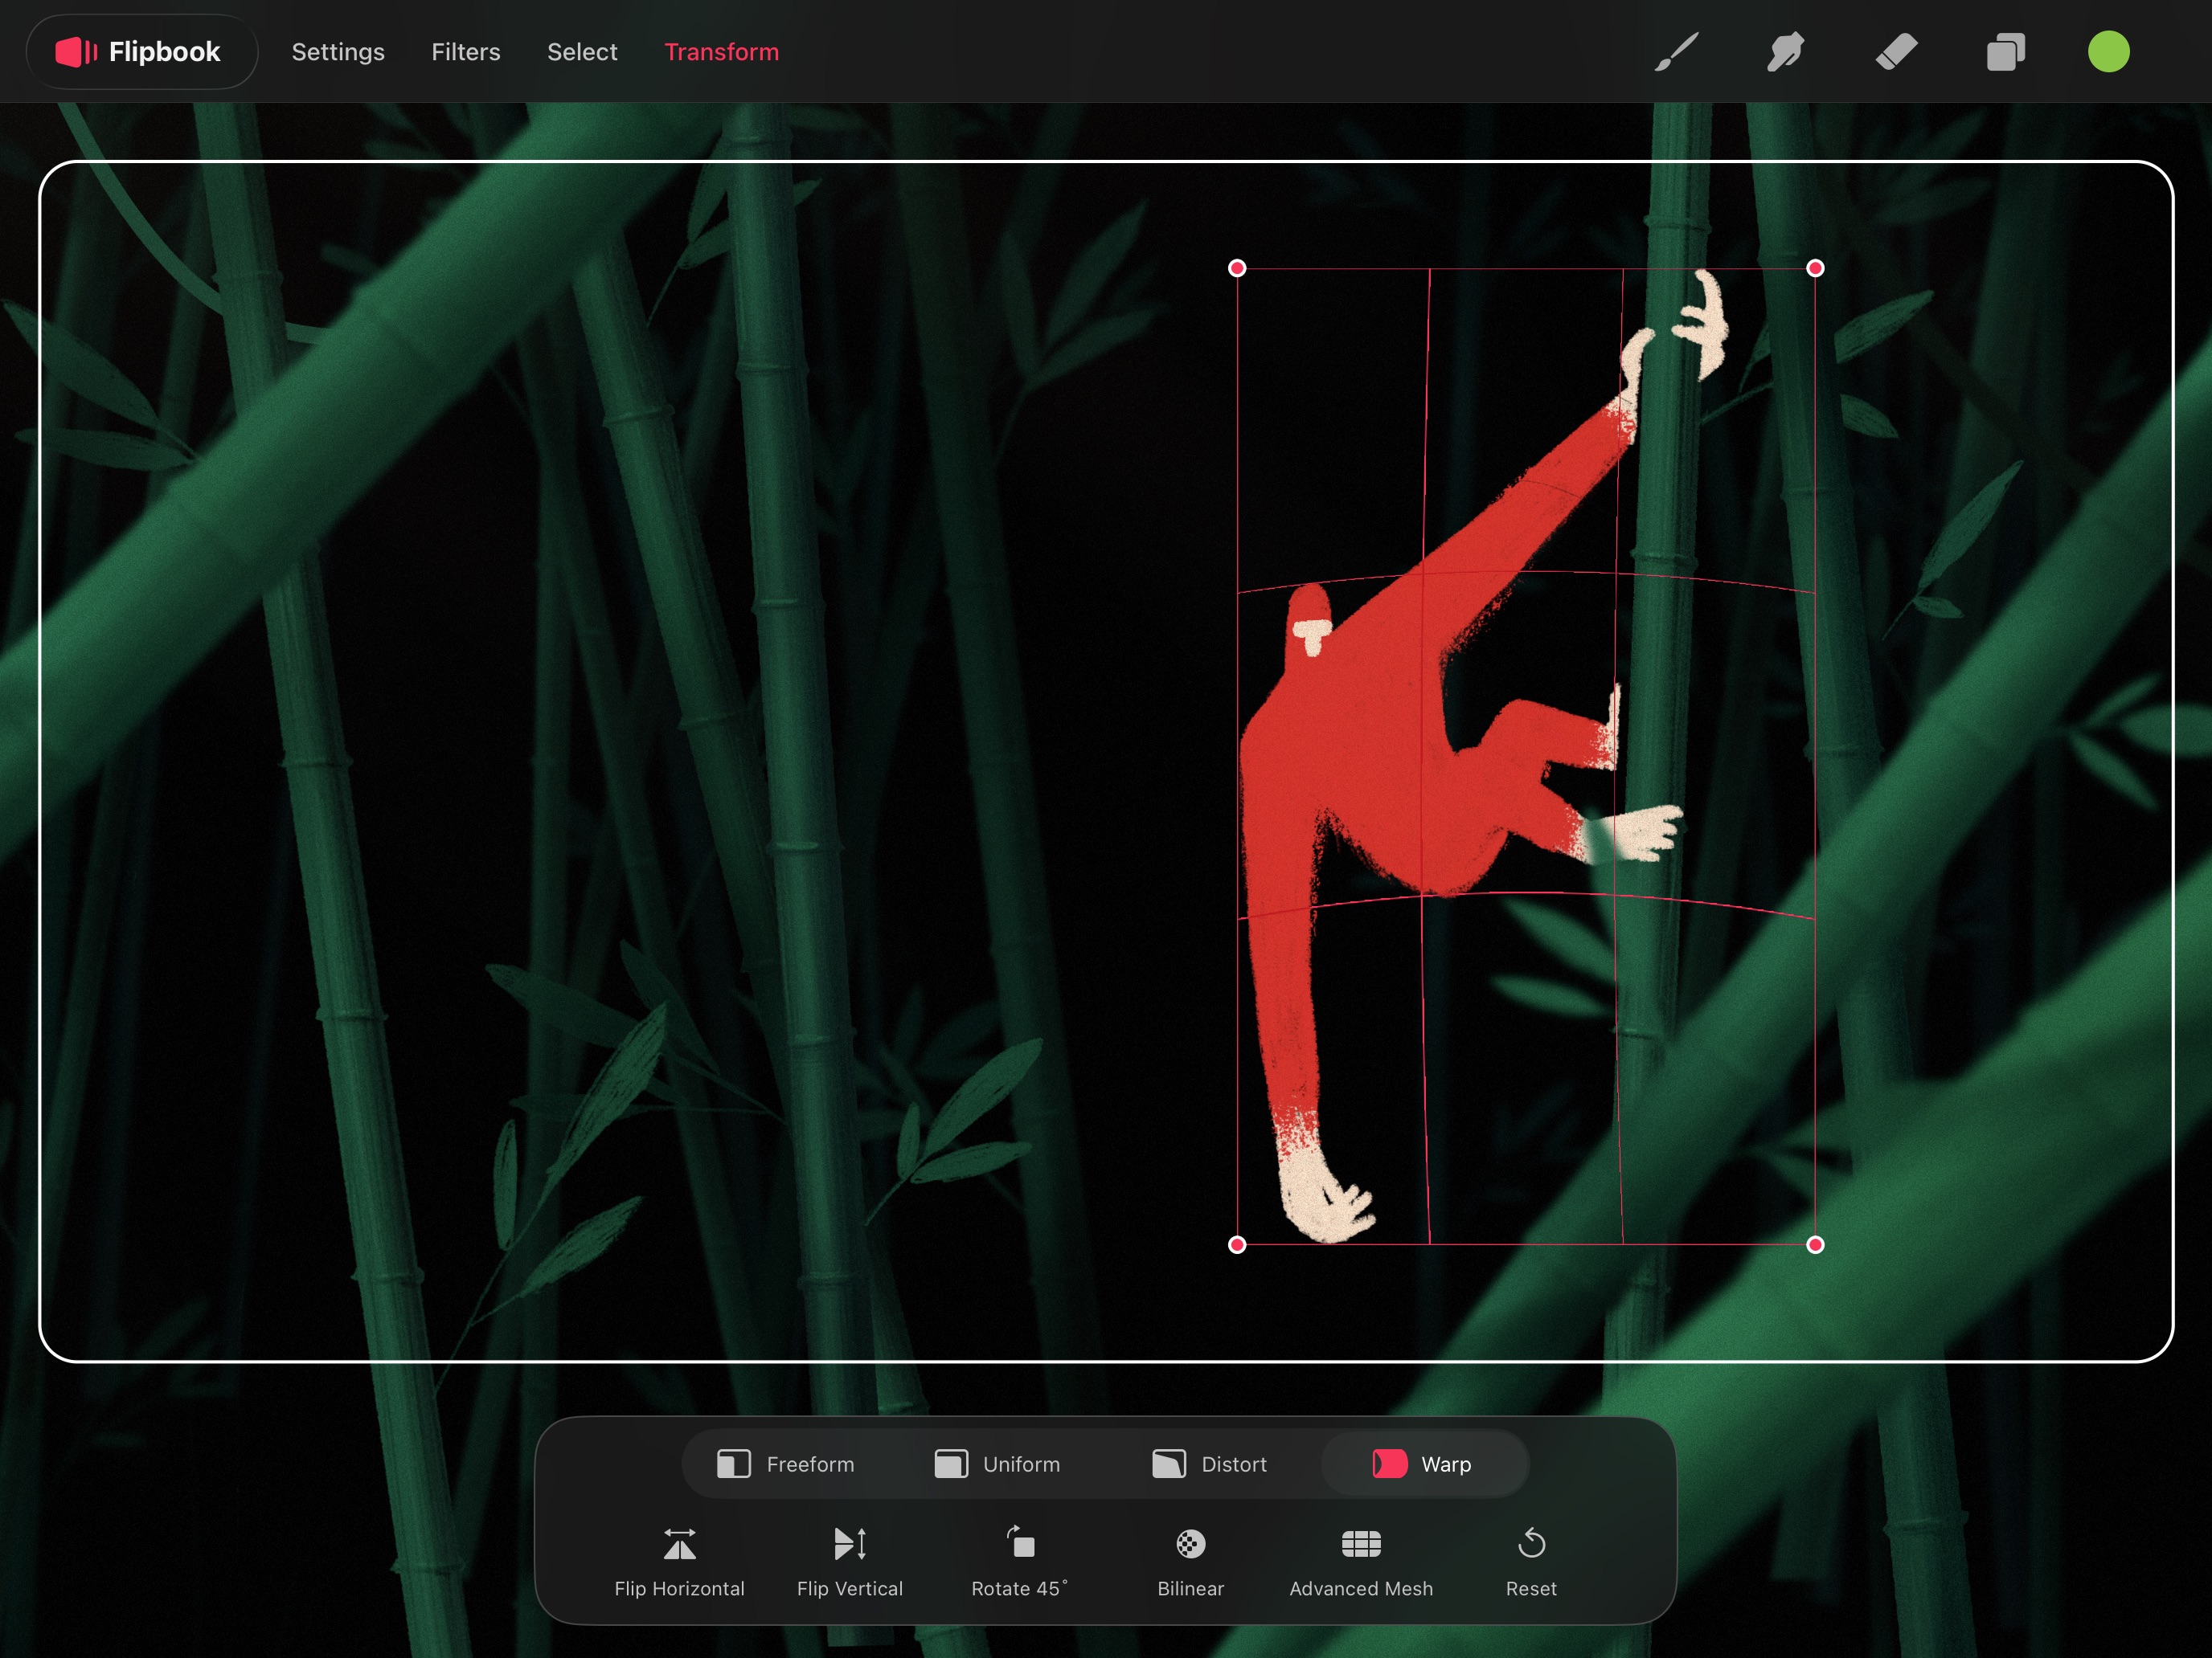2212x1658 pixels.
Task: Enable Advanced Mesh warp
Action: tap(1360, 1544)
